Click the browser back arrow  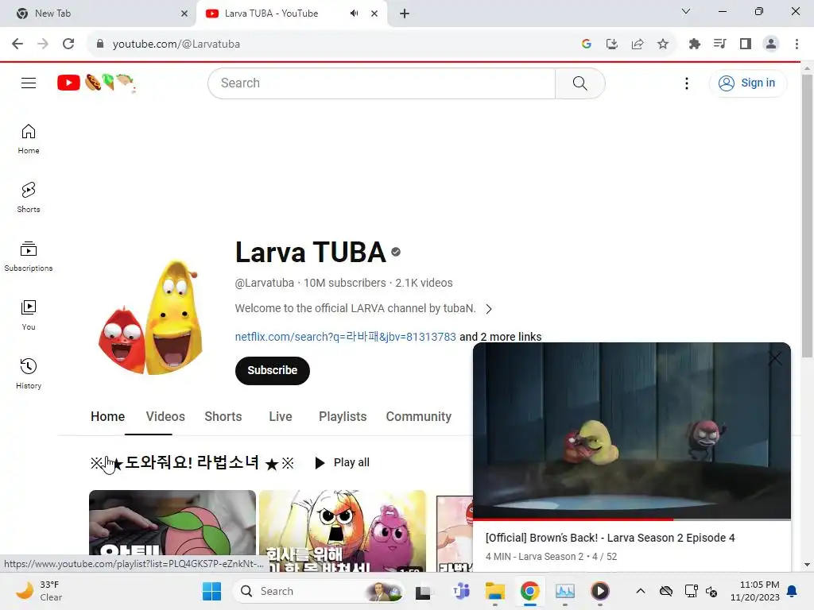coord(17,44)
